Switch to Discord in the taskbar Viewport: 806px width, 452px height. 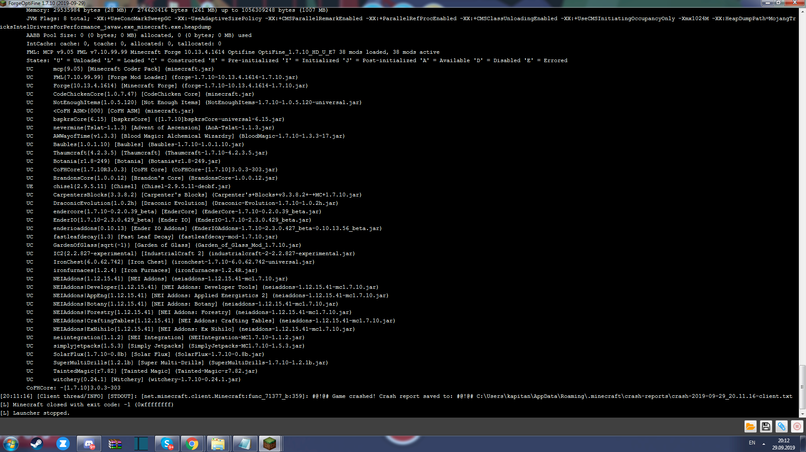point(89,444)
